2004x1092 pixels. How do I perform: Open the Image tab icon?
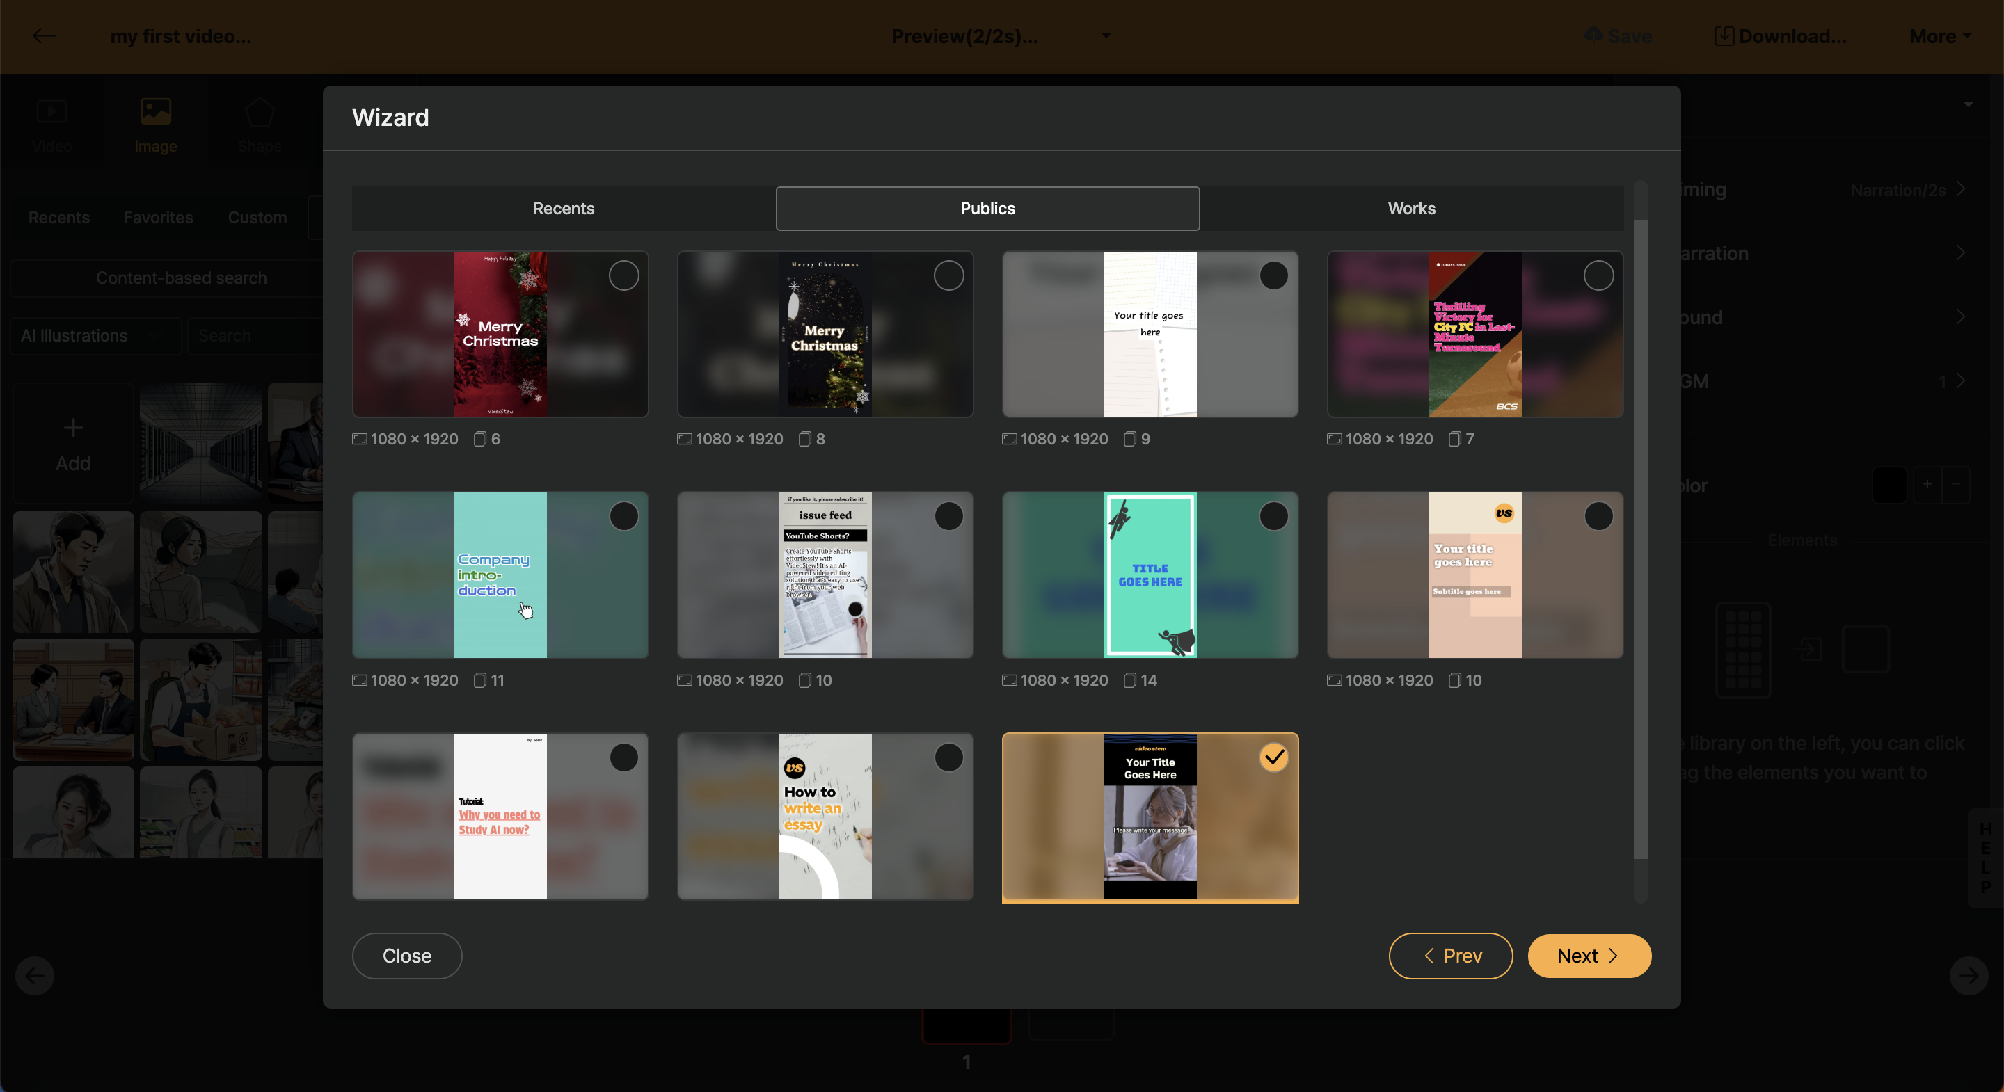point(156,112)
